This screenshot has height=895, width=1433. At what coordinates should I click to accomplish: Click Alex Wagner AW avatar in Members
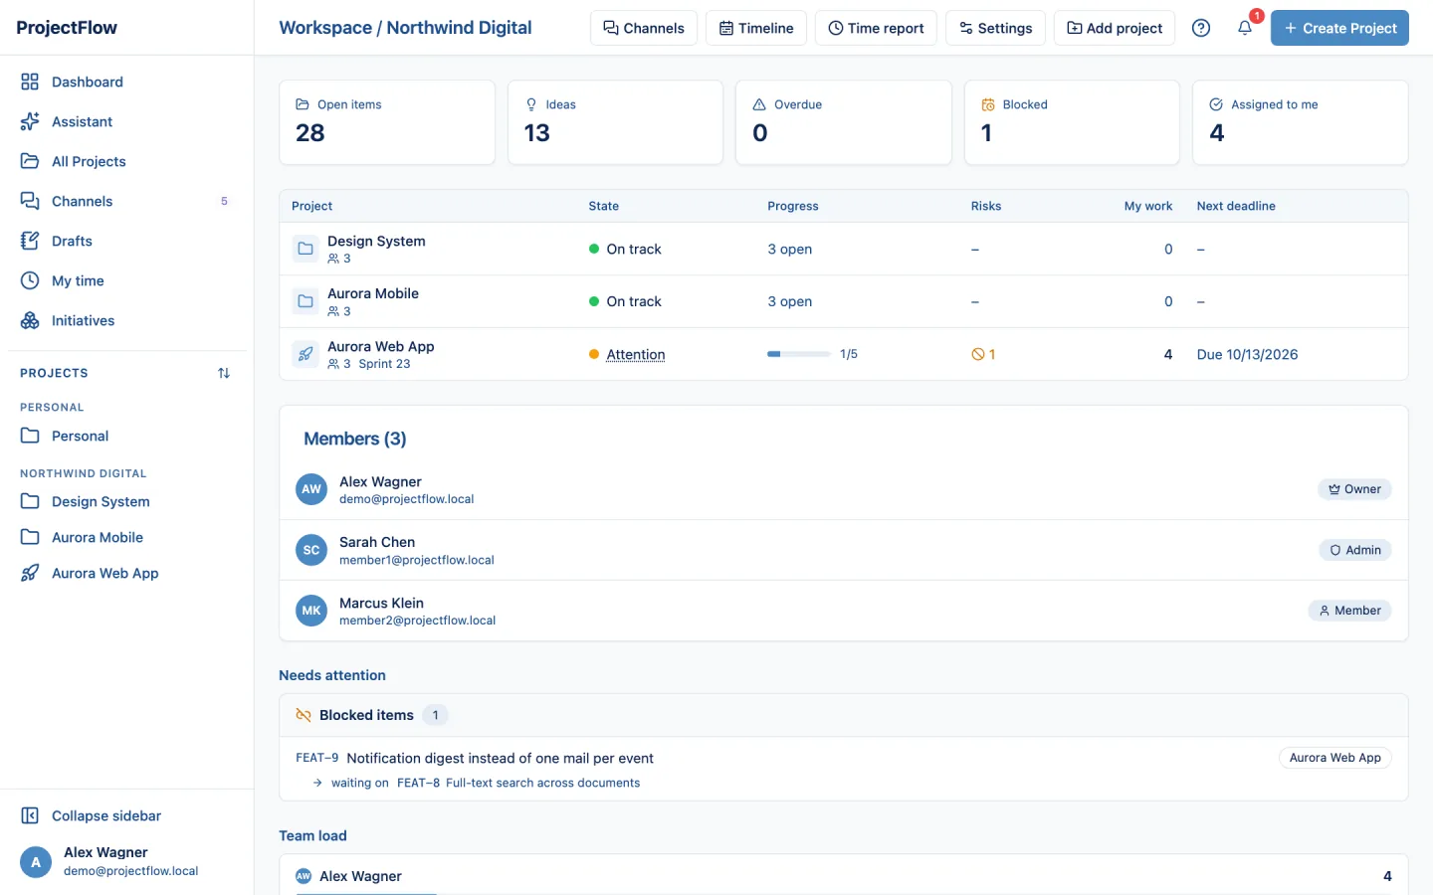(x=311, y=489)
